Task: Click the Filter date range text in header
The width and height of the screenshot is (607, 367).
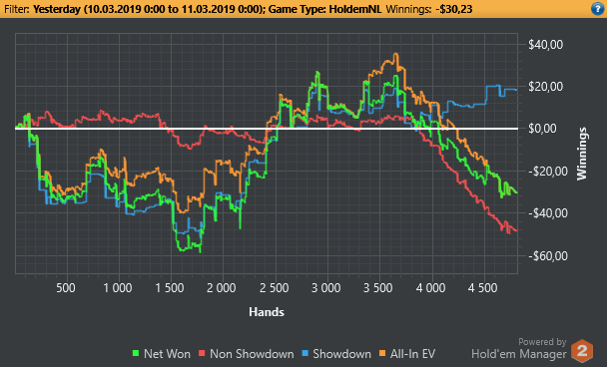Action: coord(149,9)
